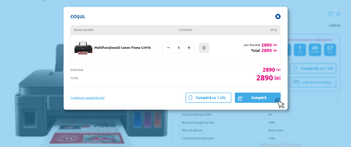Open Canon Pixma G3416 product thumbnail
The height and width of the screenshot is (147, 351).
pos(83,48)
